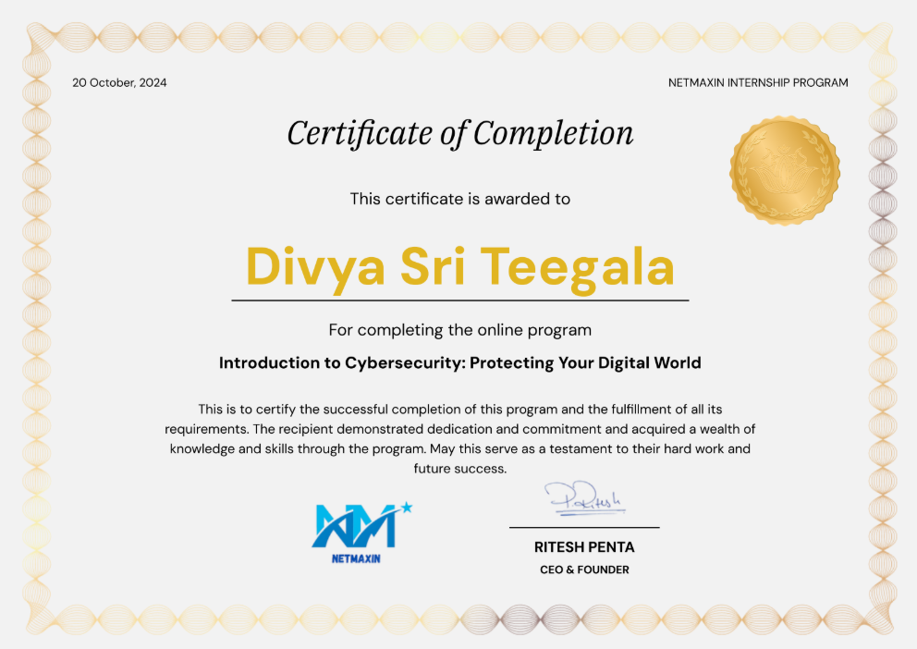917x649 pixels.
Task: Select the RITESH PENTA signer name
Action: (584, 547)
